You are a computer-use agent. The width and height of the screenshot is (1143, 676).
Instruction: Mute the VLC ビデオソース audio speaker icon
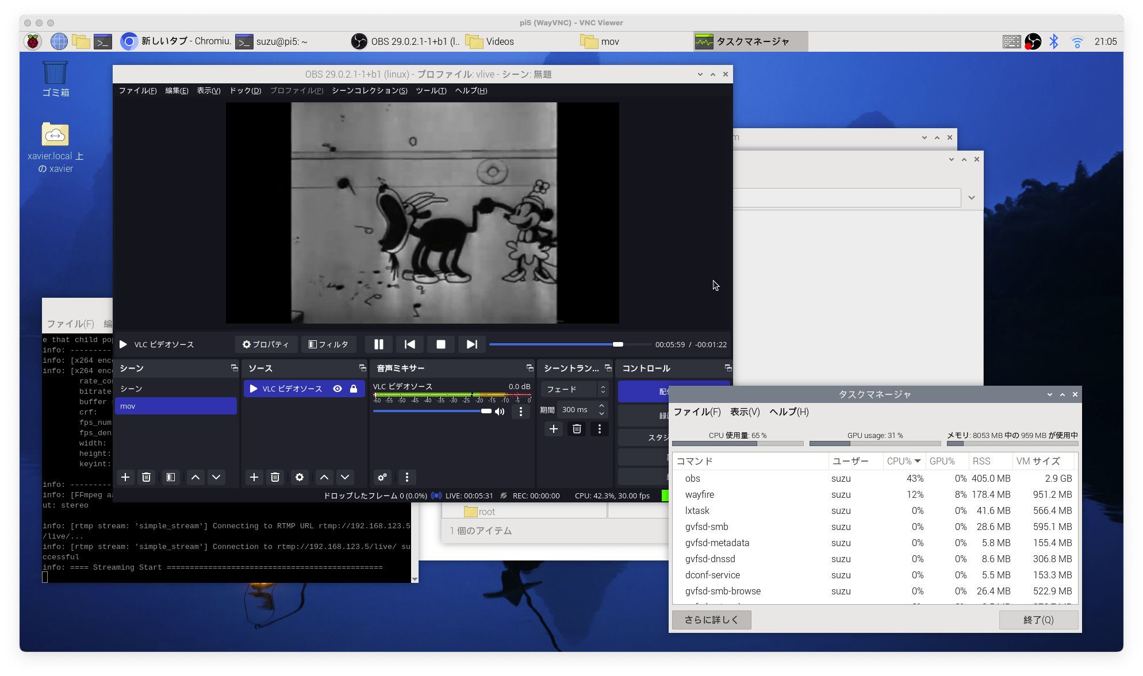point(500,412)
